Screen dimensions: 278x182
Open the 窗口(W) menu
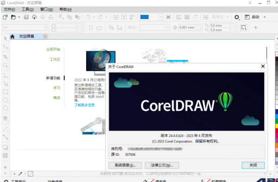coord(46,10)
